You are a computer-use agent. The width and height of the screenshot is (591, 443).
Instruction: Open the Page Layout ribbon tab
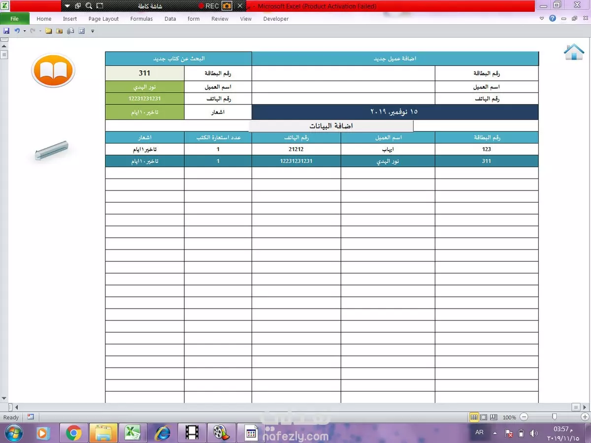103,19
